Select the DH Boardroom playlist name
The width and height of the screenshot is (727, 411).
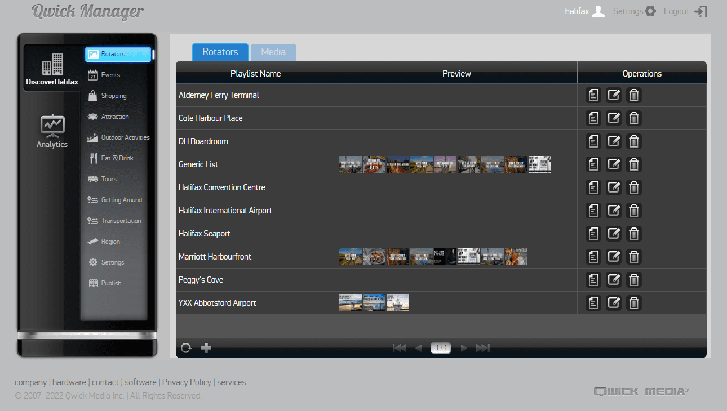click(203, 141)
